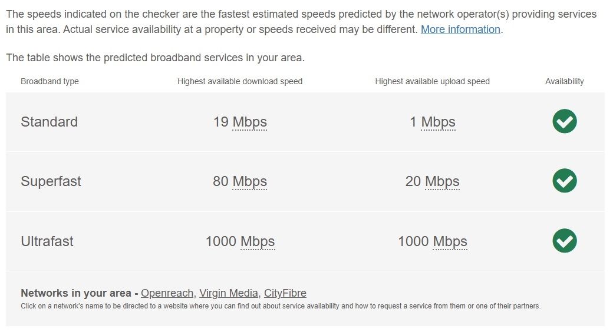613x332 pixels.
Task: Click Mbps abbreviation in Standard download speed
Action: [250, 122]
